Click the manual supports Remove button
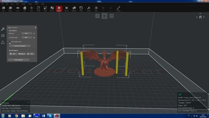 [22, 54]
